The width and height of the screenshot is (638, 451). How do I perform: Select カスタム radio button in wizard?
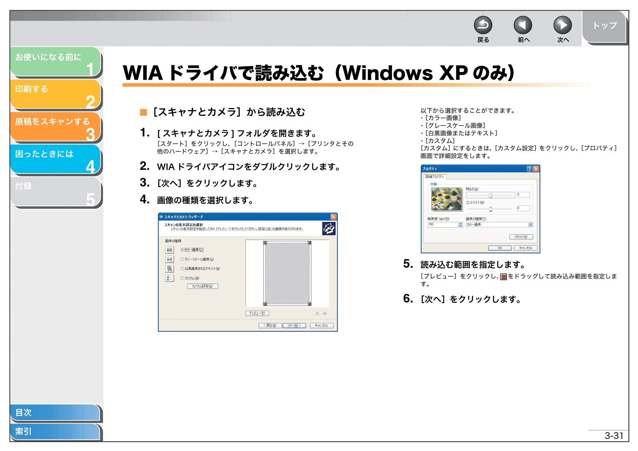click(x=182, y=278)
